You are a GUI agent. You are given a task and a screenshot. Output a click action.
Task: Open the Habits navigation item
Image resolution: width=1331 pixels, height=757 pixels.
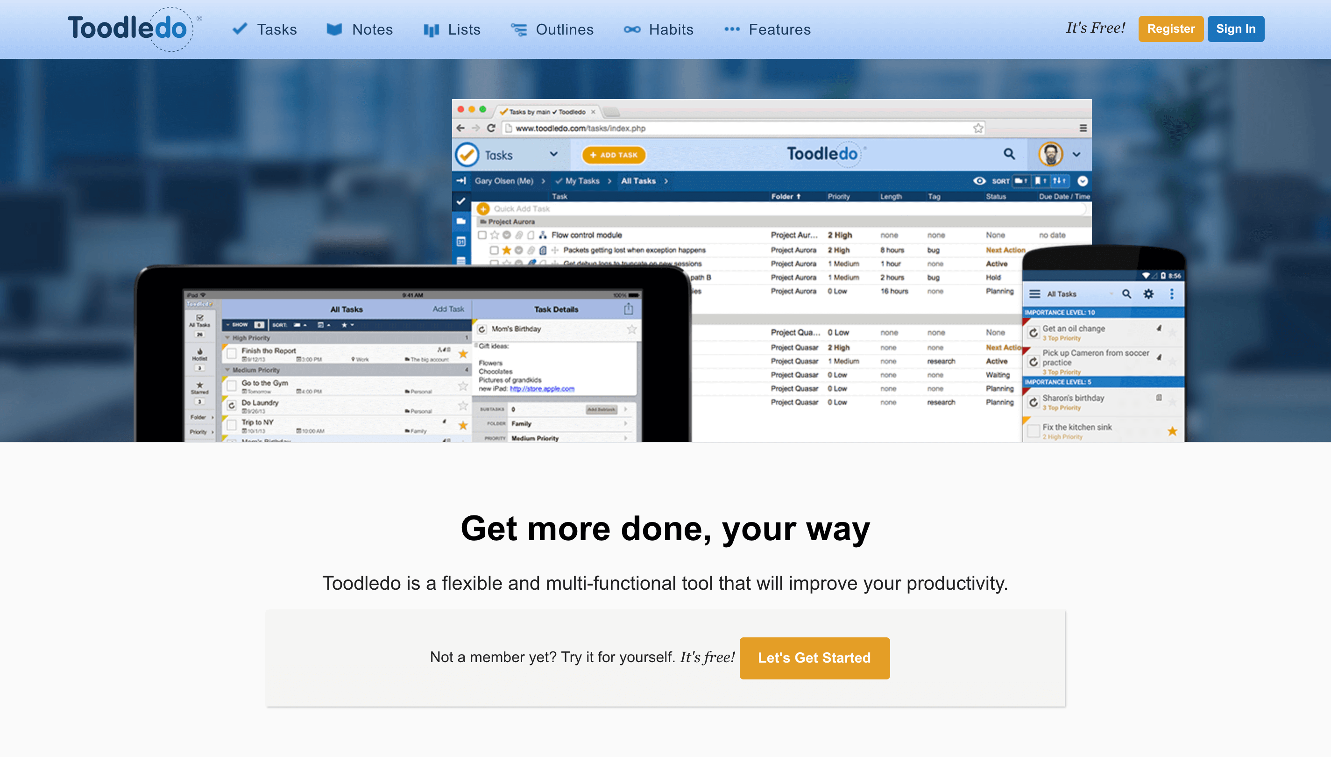[658, 29]
